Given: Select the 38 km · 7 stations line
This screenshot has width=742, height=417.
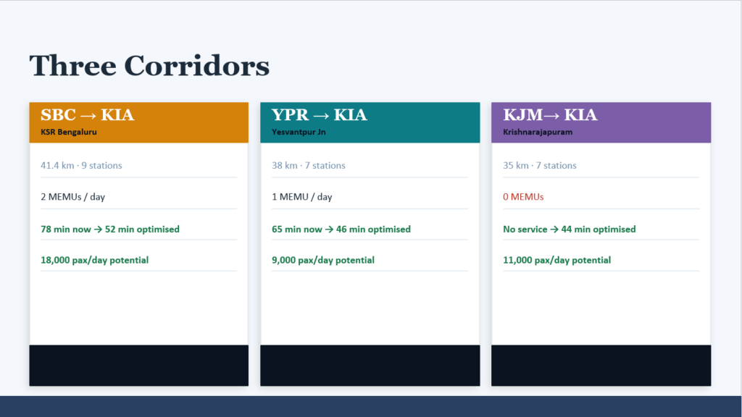Looking at the screenshot, I should pos(308,166).
